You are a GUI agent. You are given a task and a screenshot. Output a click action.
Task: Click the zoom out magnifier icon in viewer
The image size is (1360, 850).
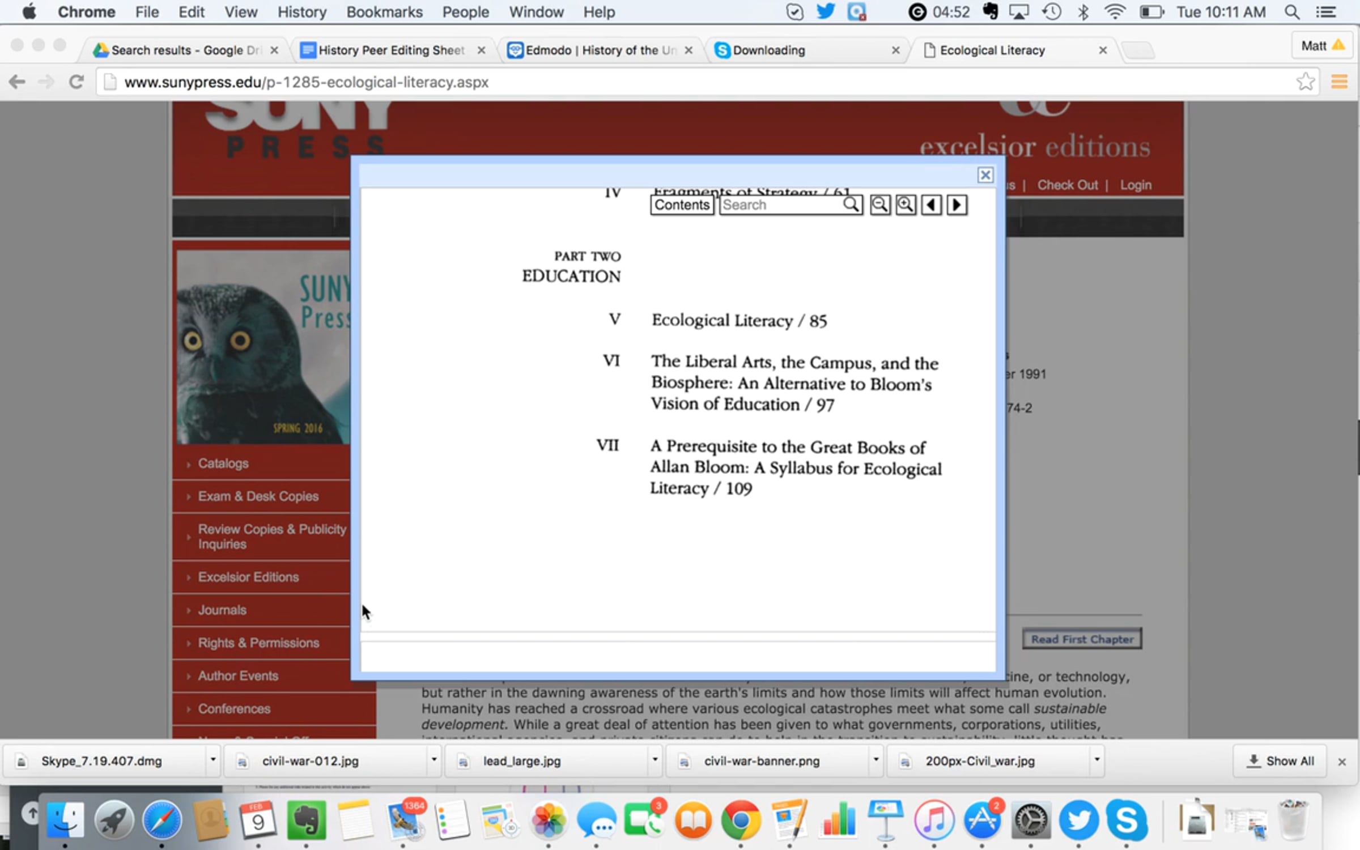879,205
